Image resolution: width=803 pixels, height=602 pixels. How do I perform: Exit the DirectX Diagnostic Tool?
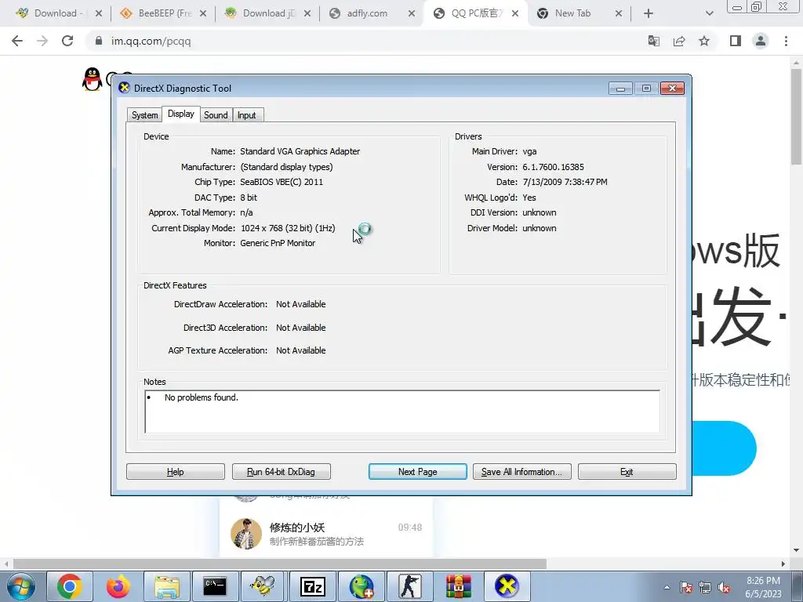point(627,471)
